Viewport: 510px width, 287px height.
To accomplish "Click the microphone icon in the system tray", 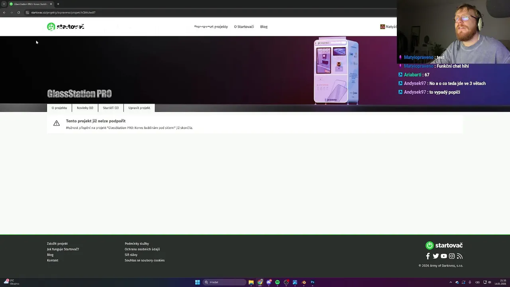I will (x=470, y=282).
